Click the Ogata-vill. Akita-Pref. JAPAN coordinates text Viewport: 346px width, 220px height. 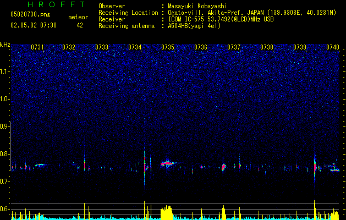(x=252, y=13)
